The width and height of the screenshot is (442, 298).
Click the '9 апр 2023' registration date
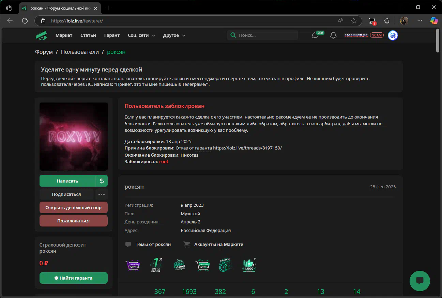tap(192, 205)
